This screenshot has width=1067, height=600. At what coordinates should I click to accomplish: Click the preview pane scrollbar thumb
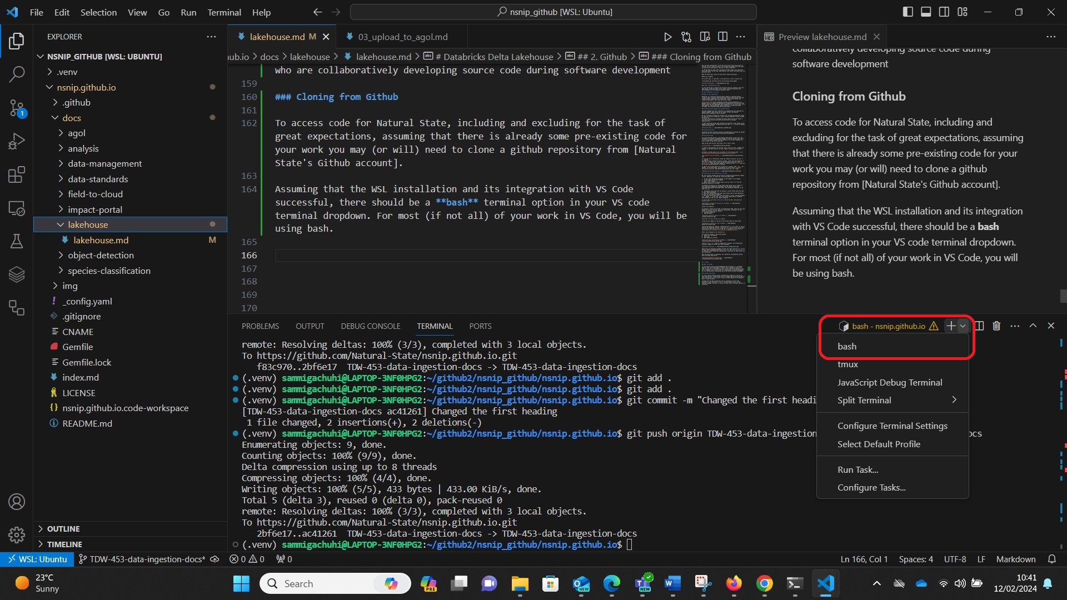point(1063,296)
